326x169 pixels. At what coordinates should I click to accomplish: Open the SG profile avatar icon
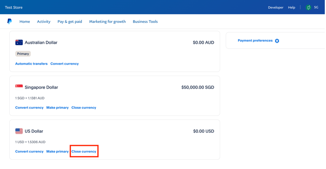308,7
